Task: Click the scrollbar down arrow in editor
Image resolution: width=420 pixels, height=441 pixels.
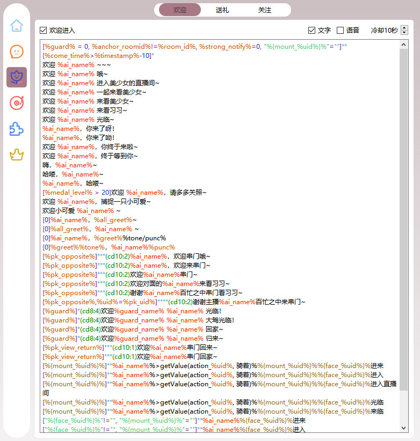Action: (404, 428)
